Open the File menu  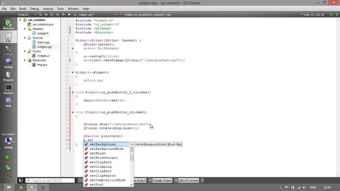click(x=4, y=8)
